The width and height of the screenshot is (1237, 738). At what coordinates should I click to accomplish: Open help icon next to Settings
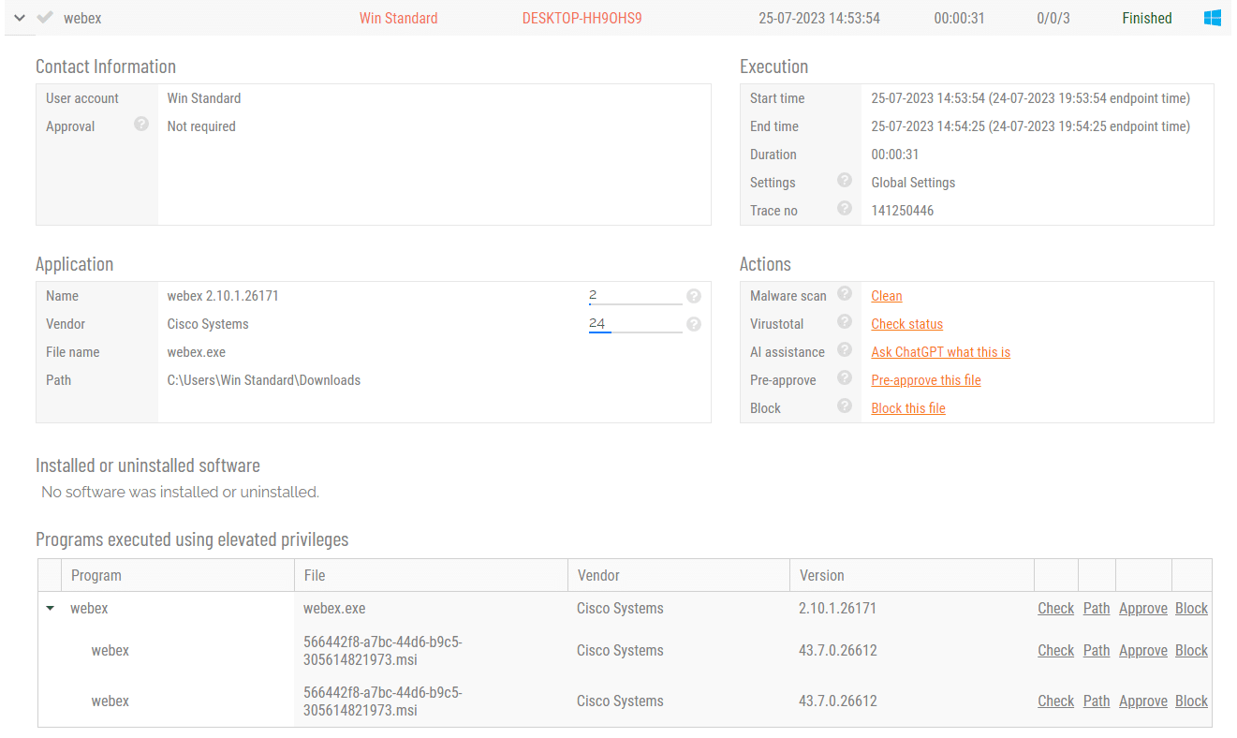point(845,180)
